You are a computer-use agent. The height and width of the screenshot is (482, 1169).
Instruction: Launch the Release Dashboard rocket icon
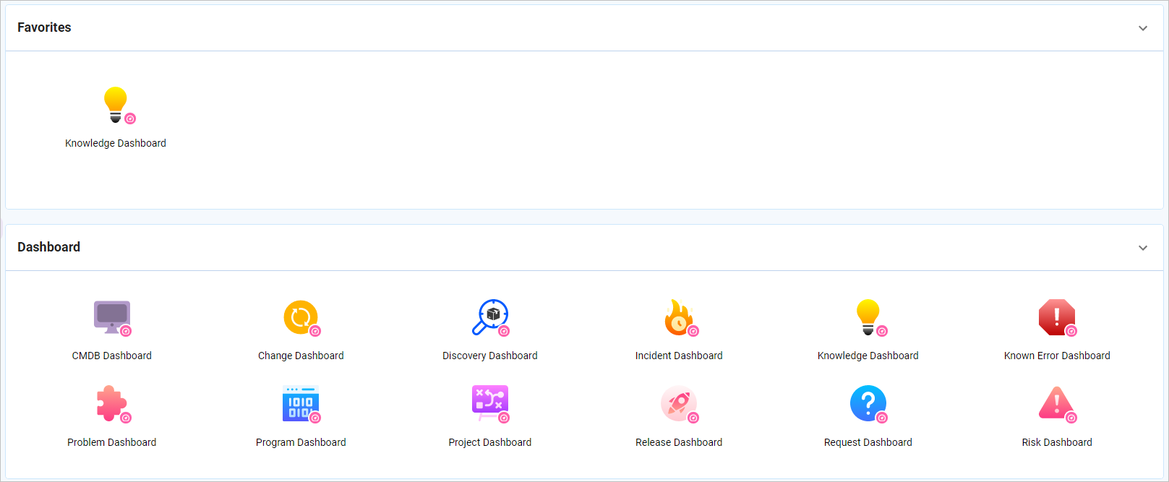click(x=679, y=404)
